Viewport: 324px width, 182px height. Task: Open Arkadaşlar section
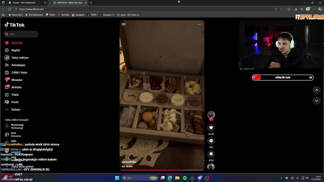(x=15, y=65)
